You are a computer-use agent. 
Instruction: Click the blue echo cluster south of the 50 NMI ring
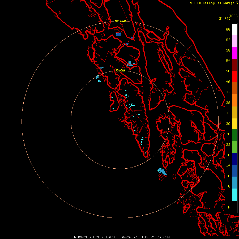(162, 172)
